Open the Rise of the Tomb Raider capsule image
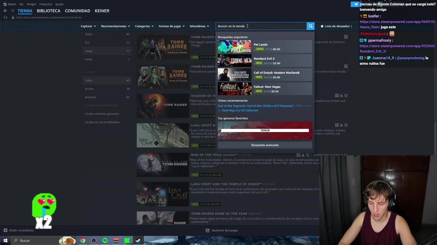 (x=163, y=165)
